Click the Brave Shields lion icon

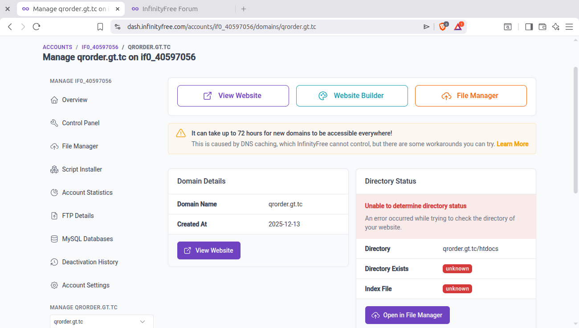443,27
